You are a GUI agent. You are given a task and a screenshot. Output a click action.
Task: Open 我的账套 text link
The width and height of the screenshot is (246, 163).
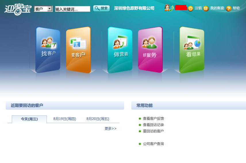pos(217,8)
